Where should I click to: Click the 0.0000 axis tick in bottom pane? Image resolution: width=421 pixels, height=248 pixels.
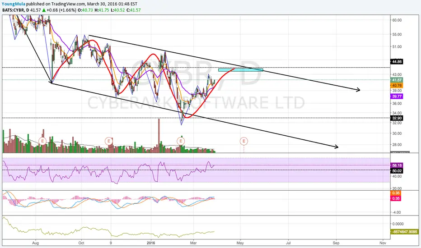tap(398, 224)
